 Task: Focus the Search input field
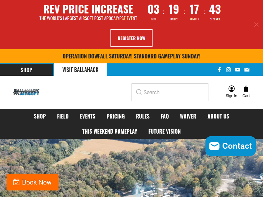click(170, 92)
